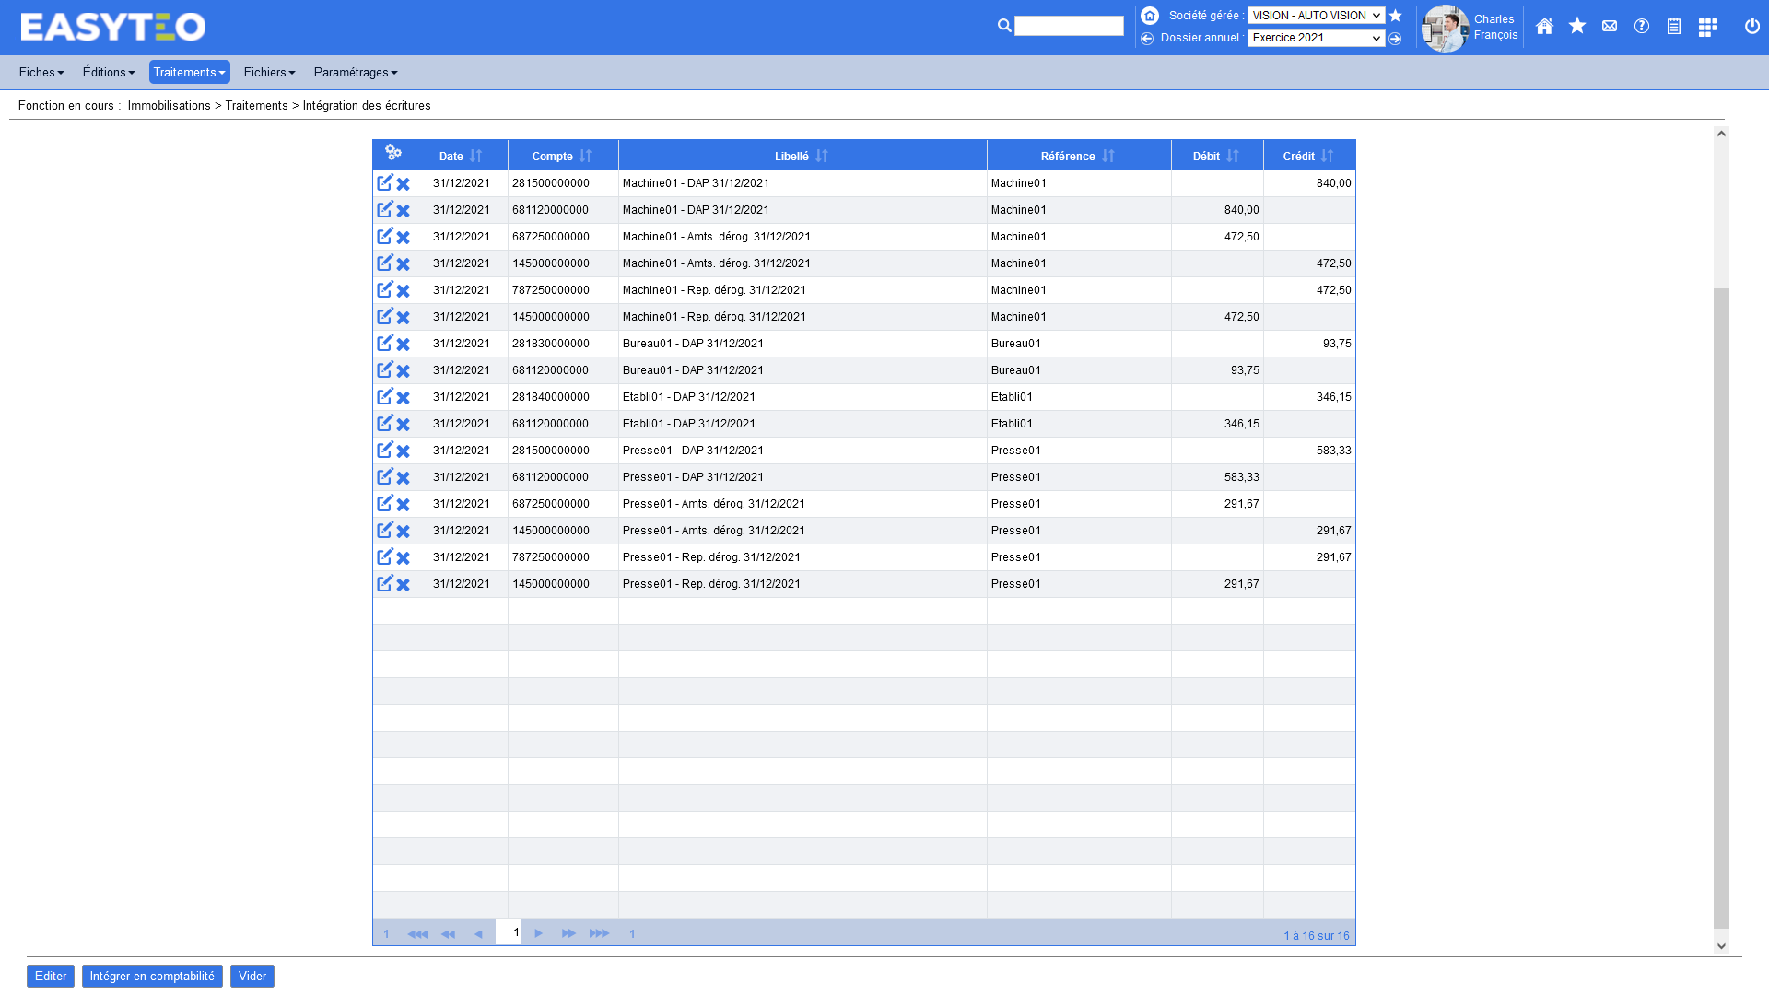Open the applications grid icon
This screenshot has height=995, width=1769.
tap(1707, 27)
